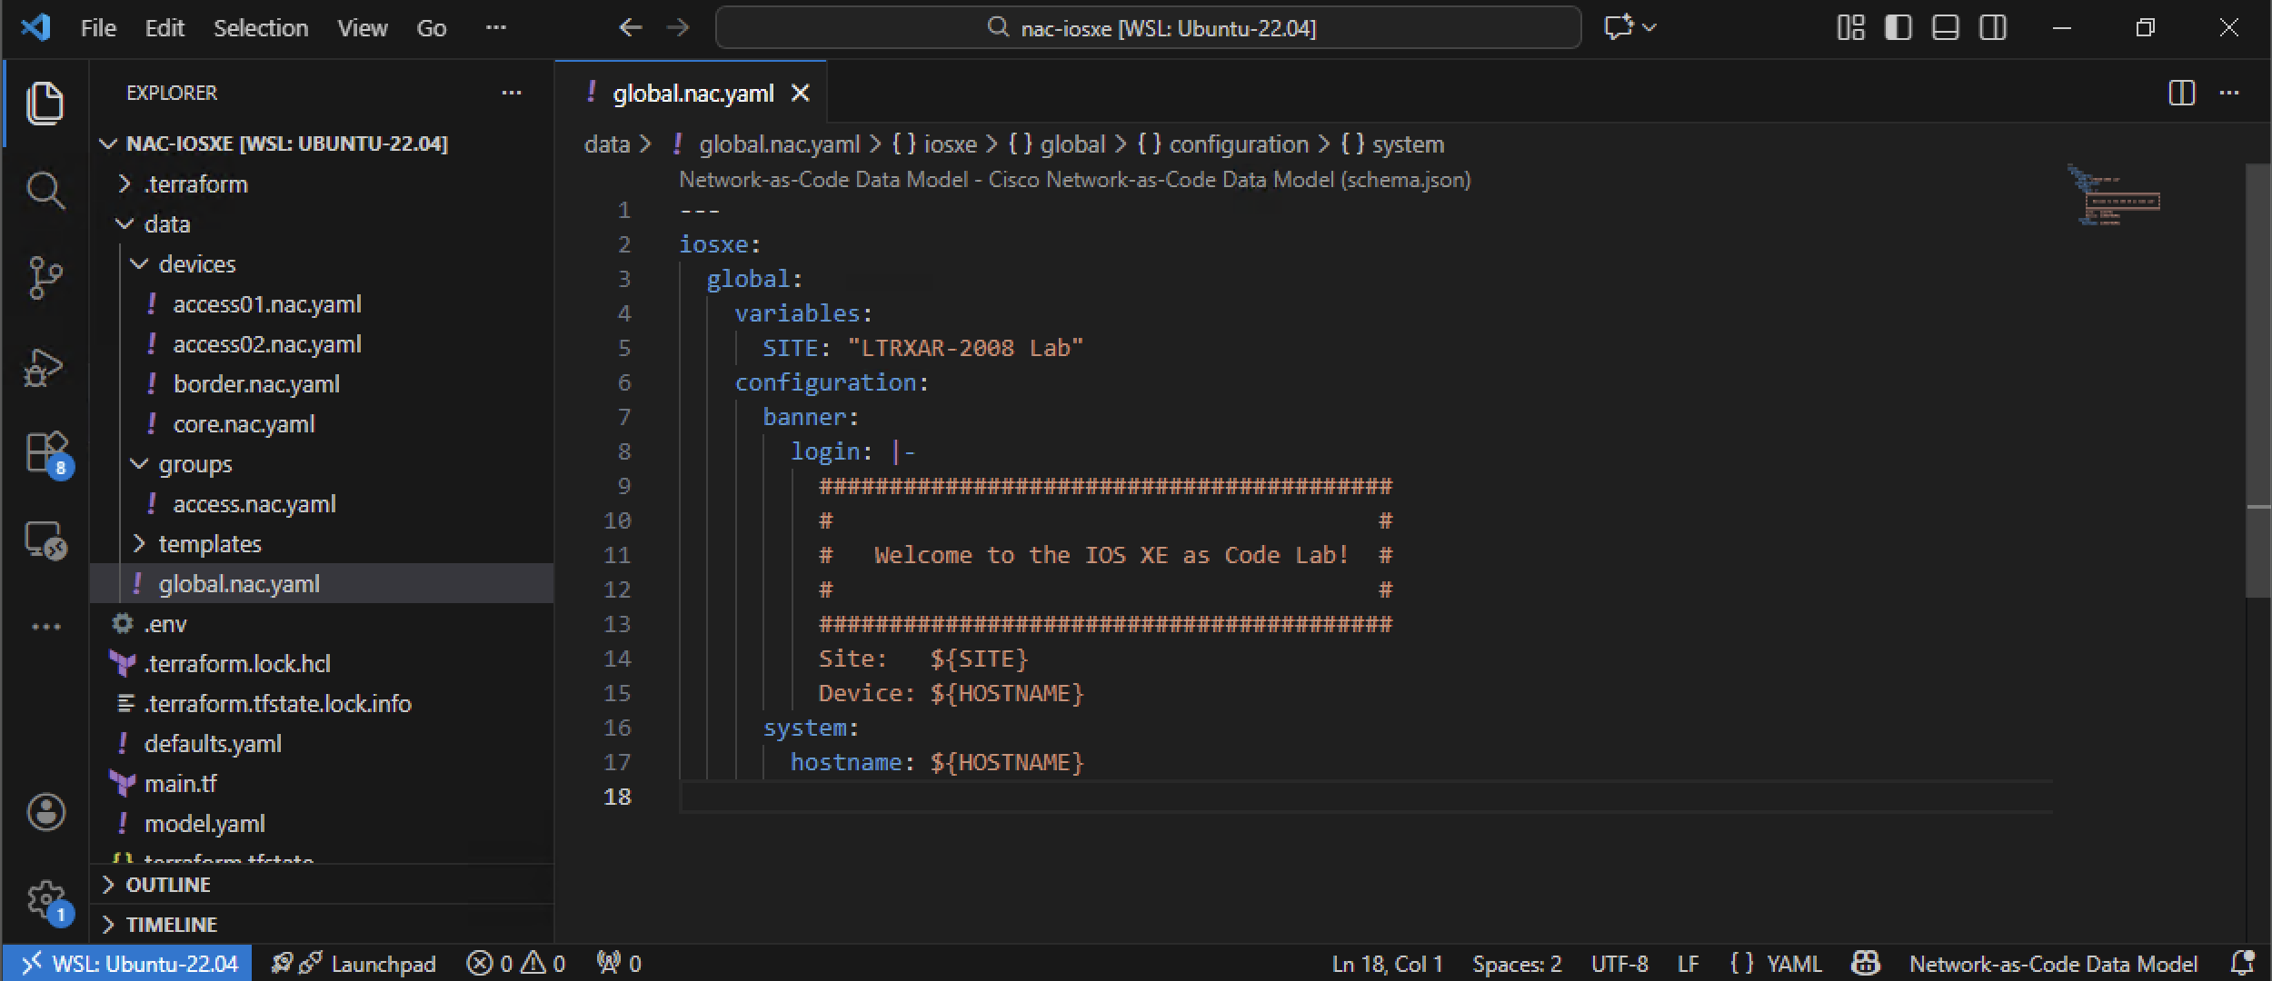The image size is (2272, 981).
Task: Toggle the bottom Panel
Action: 1945,27
